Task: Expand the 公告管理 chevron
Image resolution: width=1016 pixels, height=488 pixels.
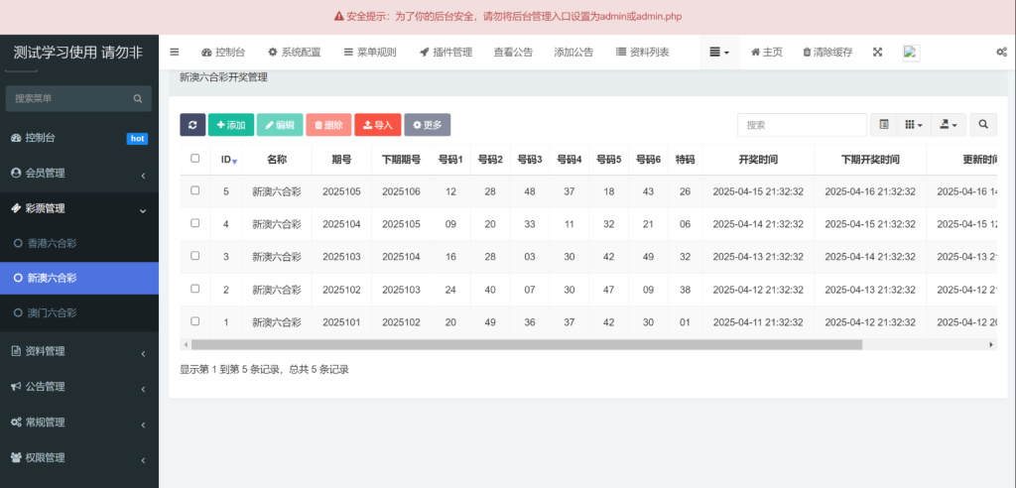Action: coord(143,389)
